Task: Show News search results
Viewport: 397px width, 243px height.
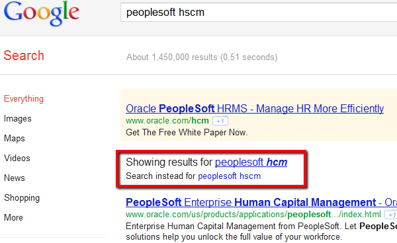Action: pos(15,178)
